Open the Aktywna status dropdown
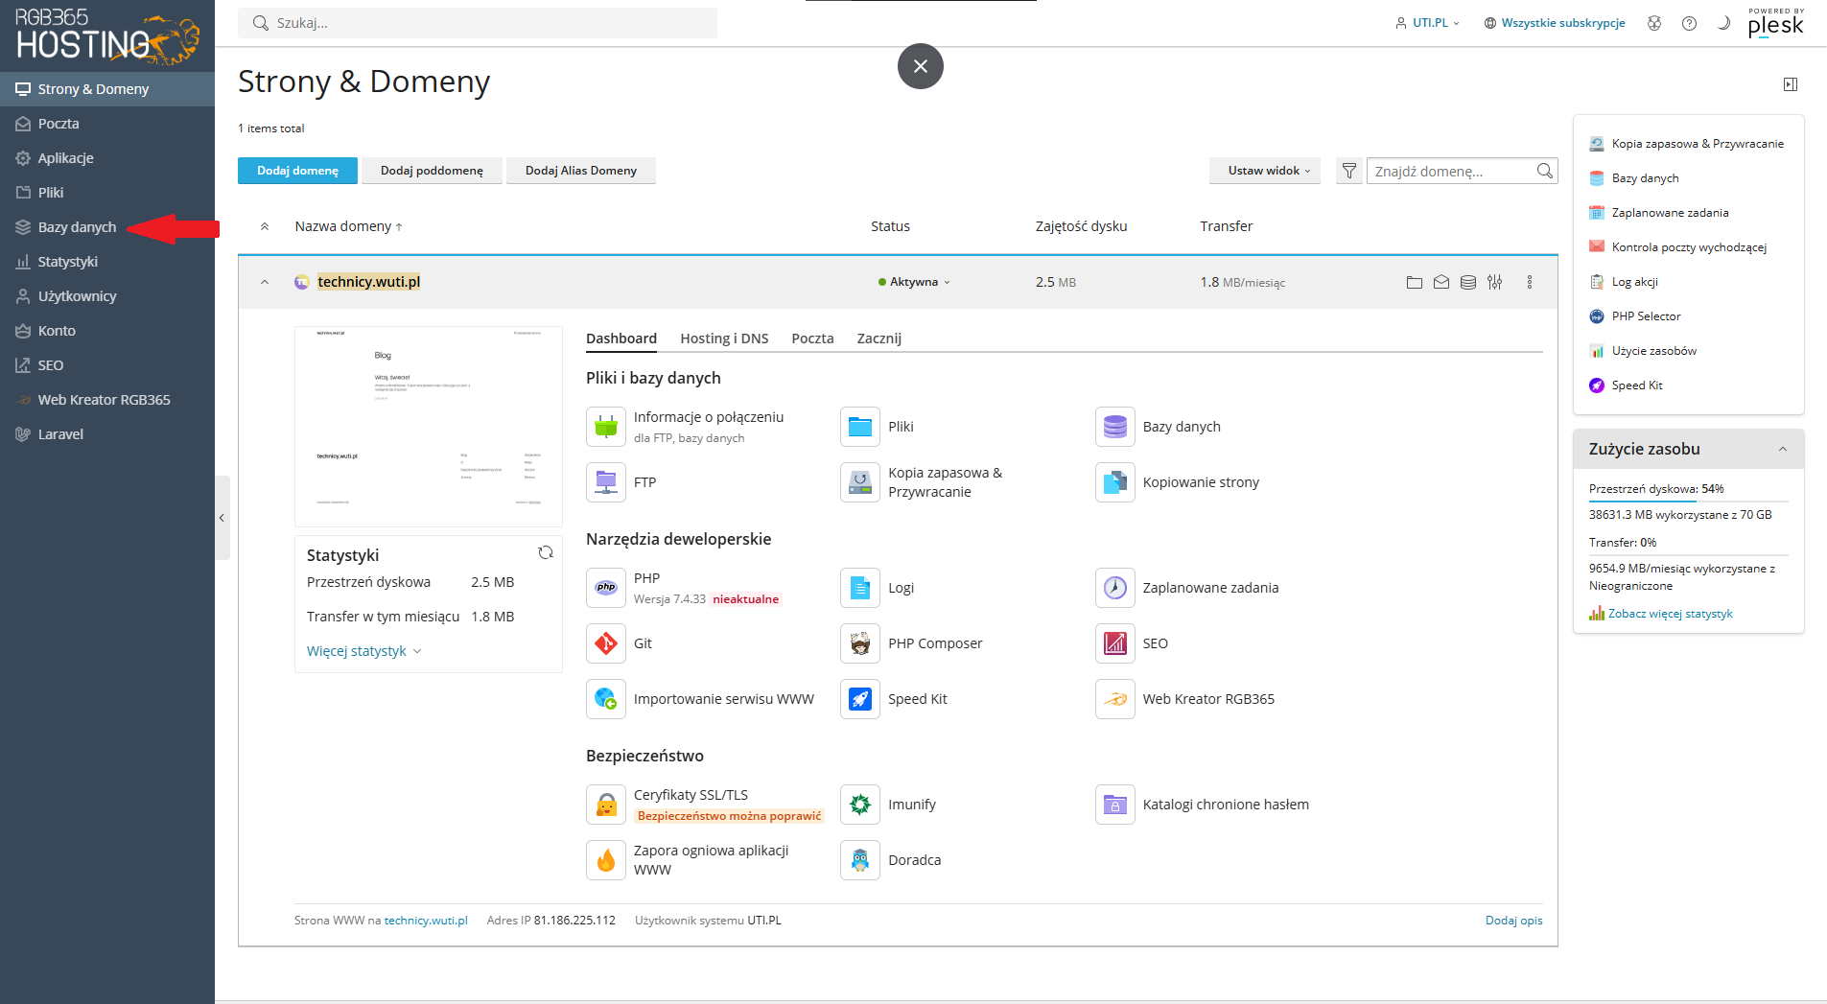Screen dimensions: 1827x1004 tap(914, 282)
